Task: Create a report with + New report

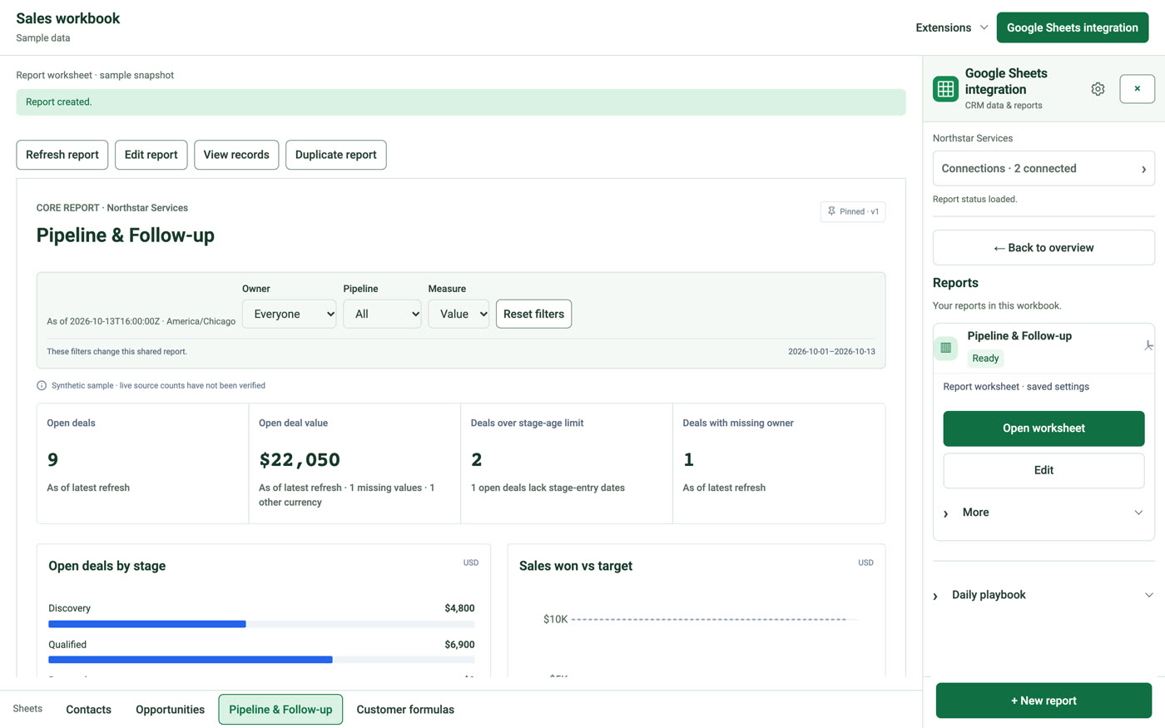Action: 1044,701
